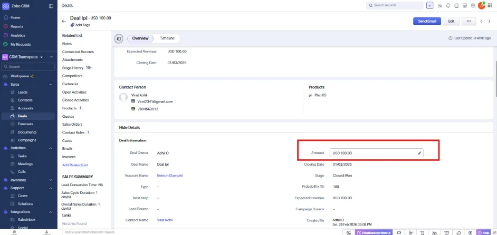Open Virat Kohli contact name link
This screenshot has height=235, width=497.
coord(165,220)
